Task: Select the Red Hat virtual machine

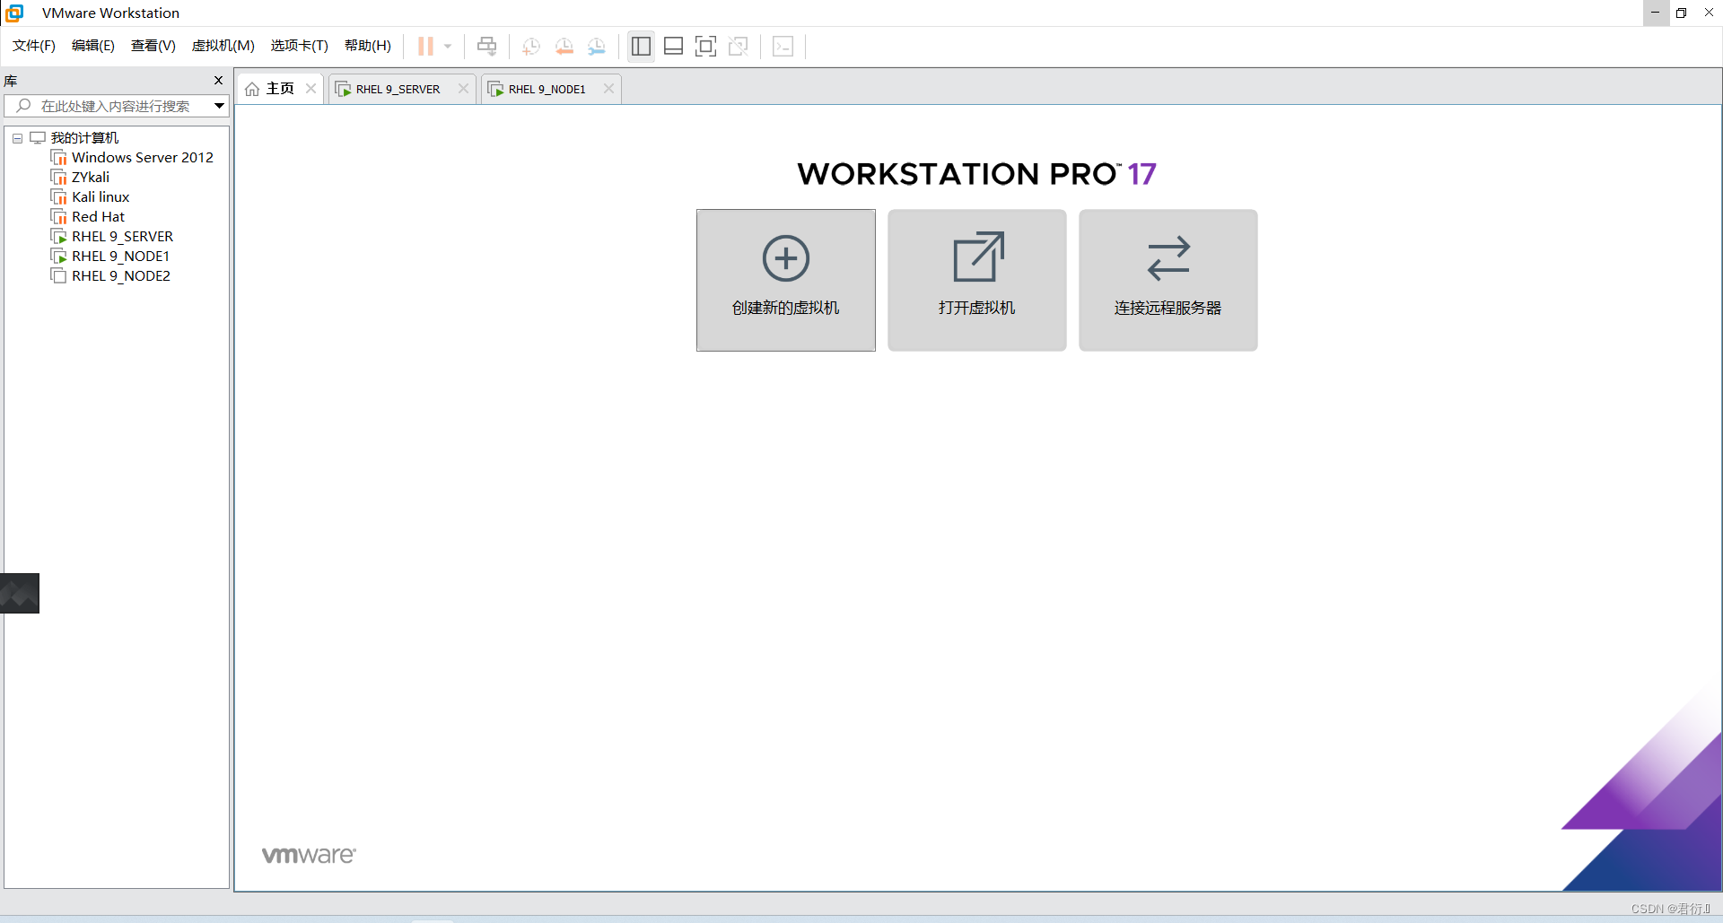Action: coord(98,217)
